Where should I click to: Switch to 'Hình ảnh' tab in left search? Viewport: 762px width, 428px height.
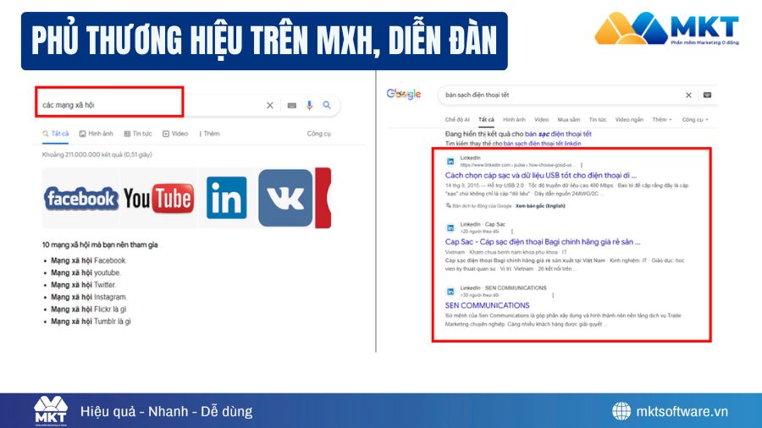97,134
